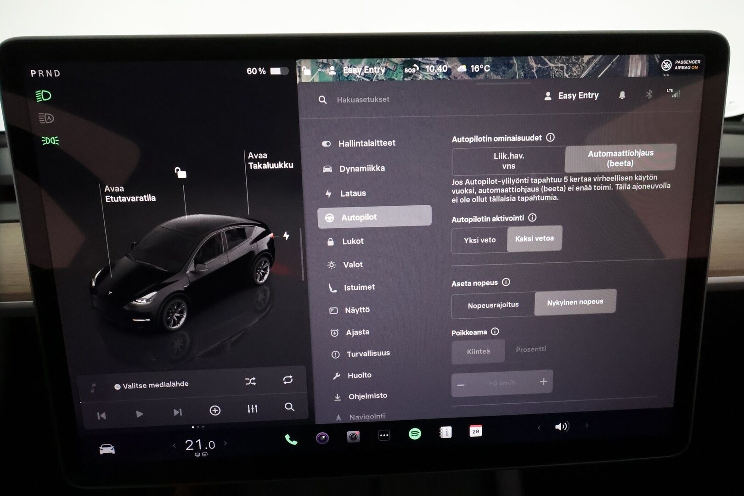Tap the Hakuasetukset search field

363,100
